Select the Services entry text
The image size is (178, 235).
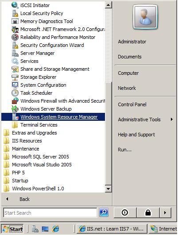tap(29, 61)
